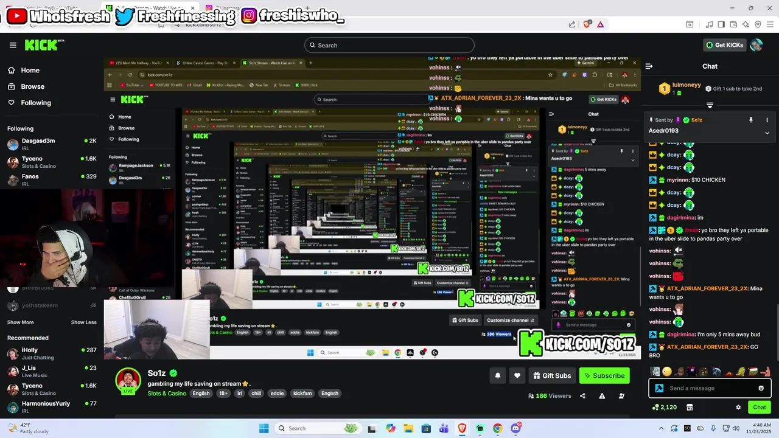Click the Get KICKs button
The width and height of the screenshot is (779, 438).
pyautogui.click(x=725, y=45)
